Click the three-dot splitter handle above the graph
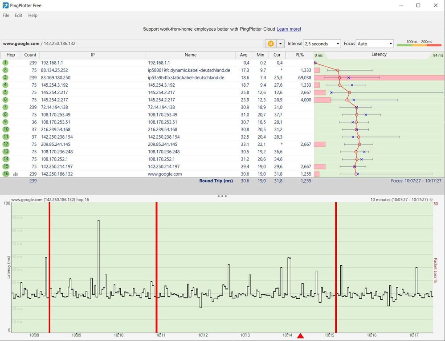Viewport: 445px width, 341px height. [x=222, y=196]
